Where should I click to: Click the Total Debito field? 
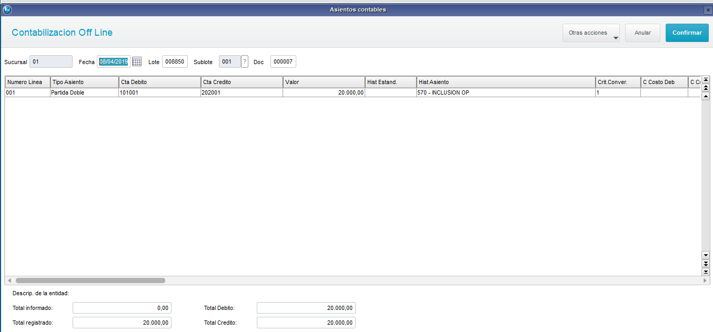pos(306,308)
